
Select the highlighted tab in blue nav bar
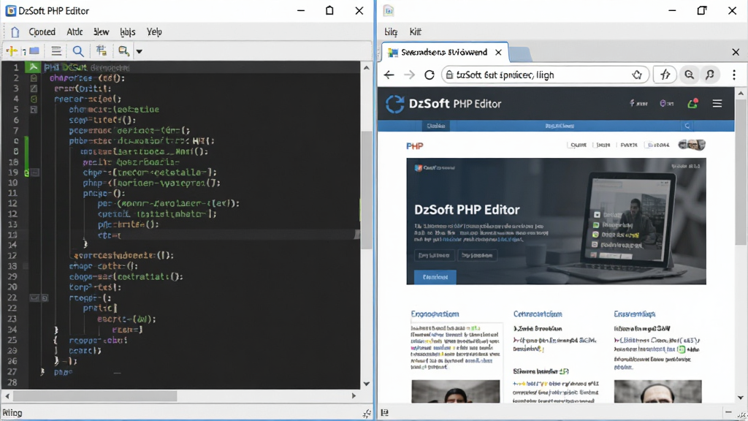[x=435, y=126]
